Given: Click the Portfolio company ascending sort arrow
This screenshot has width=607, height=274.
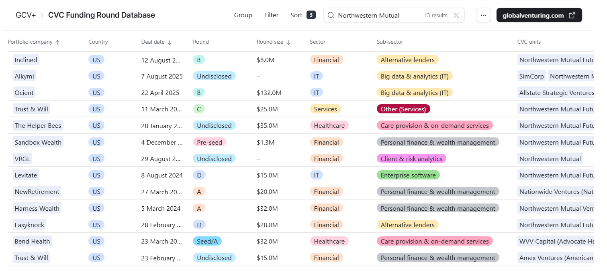Looking at the screenshot, I should (57, 42).
